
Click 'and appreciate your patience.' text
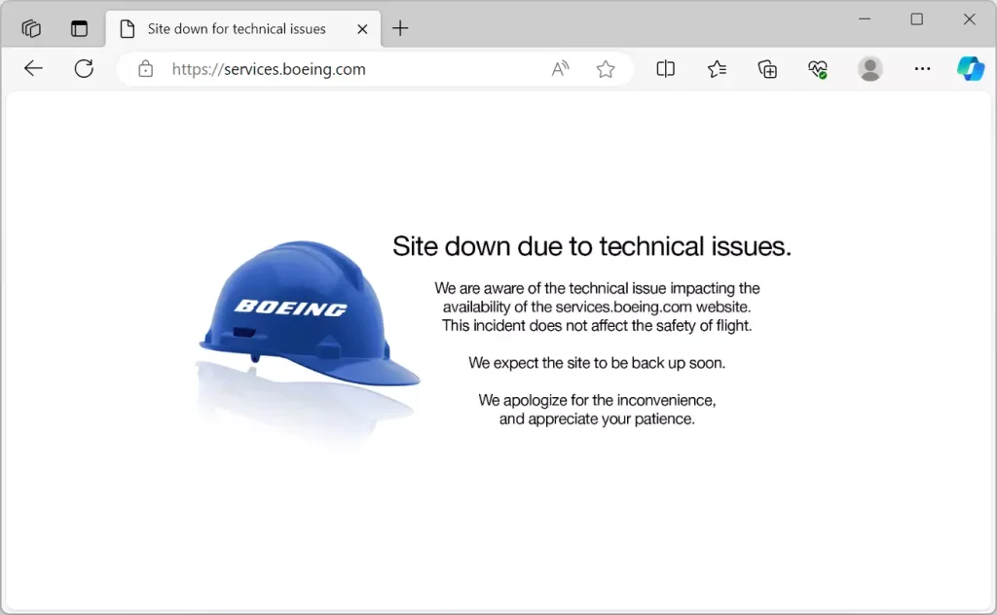(x=597, y=419)
